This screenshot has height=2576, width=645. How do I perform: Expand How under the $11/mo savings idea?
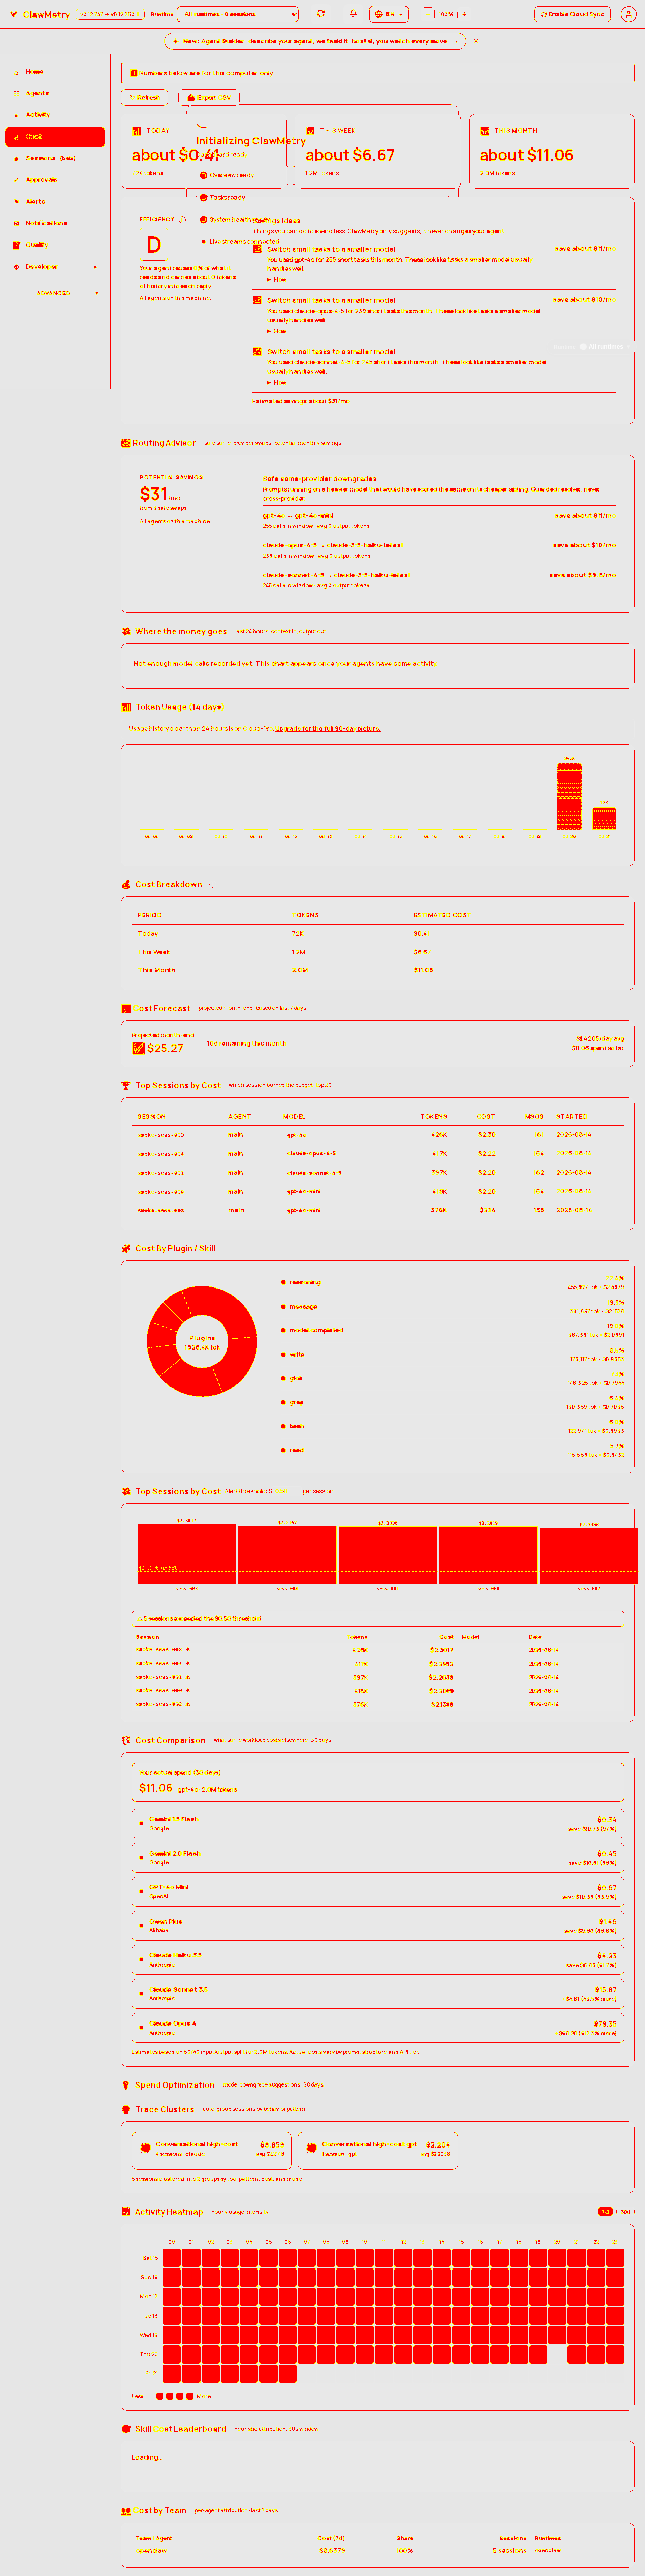click(x=277, y=280)
